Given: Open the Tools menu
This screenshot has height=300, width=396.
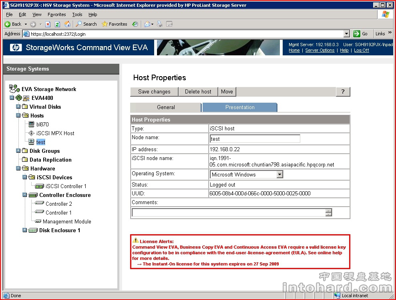Looking at the screenshot, I should click(77, 14).
